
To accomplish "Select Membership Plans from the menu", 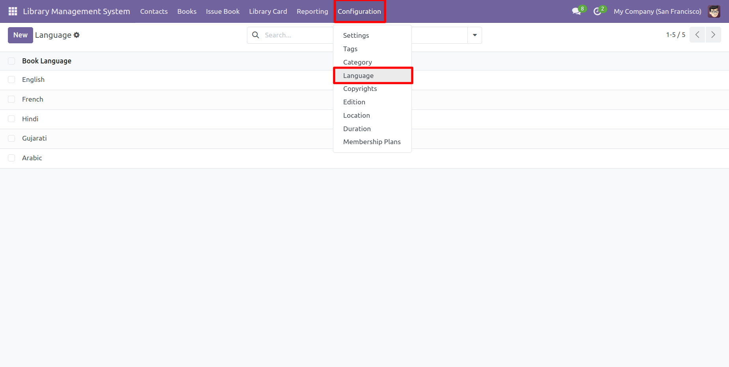I will 372,142.
